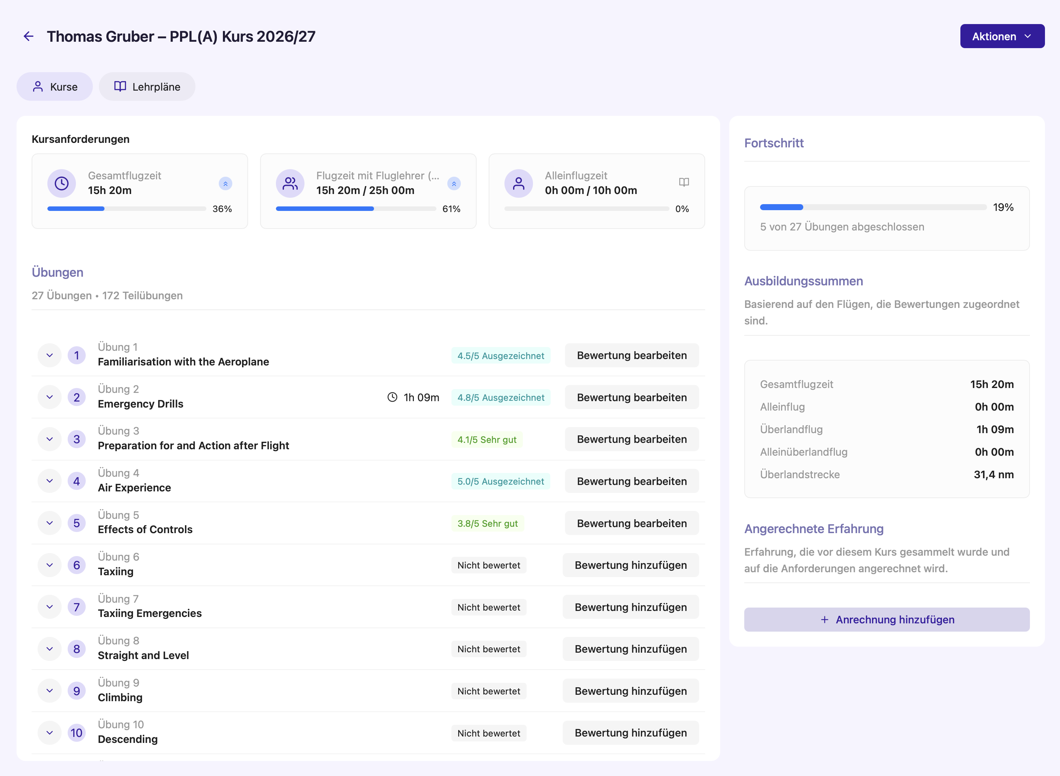Switch to the Kurse tab

[x=55, y=86]
